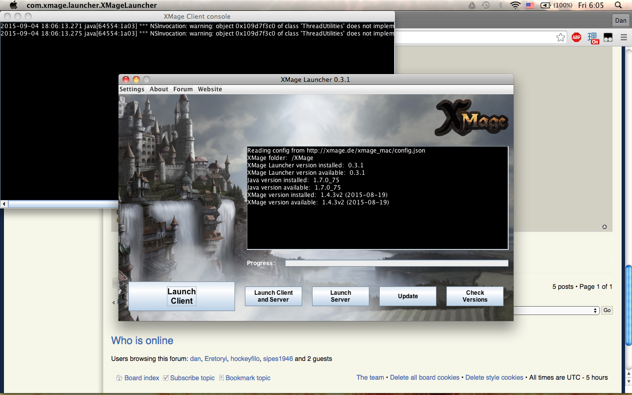Click 'XMage Launcher version available: 0.3.1' line
The image size is (632, 395).
click(x=306, y=173)
